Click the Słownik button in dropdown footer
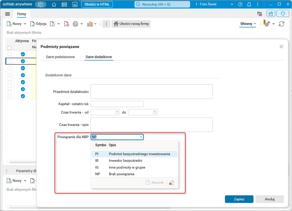 [155, 183]
